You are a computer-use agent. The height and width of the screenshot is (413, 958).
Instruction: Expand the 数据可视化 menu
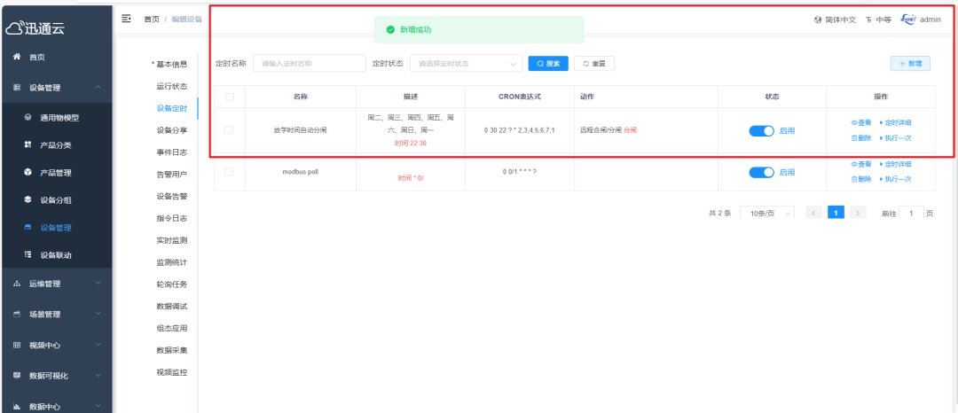pyautogui.click(x=56, y=376)
